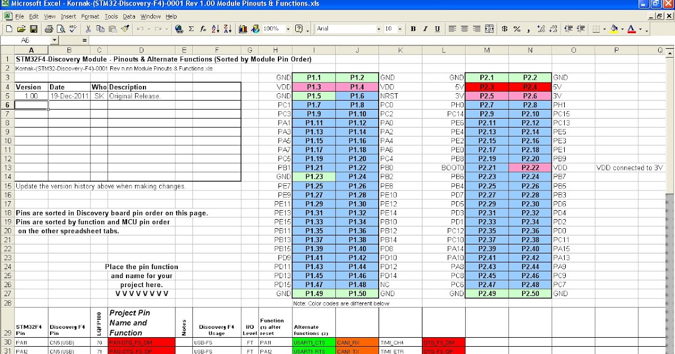Open the Tools menu
Image resolution: width=675 pixels, height=354 pixels.
tap(111, 16)
